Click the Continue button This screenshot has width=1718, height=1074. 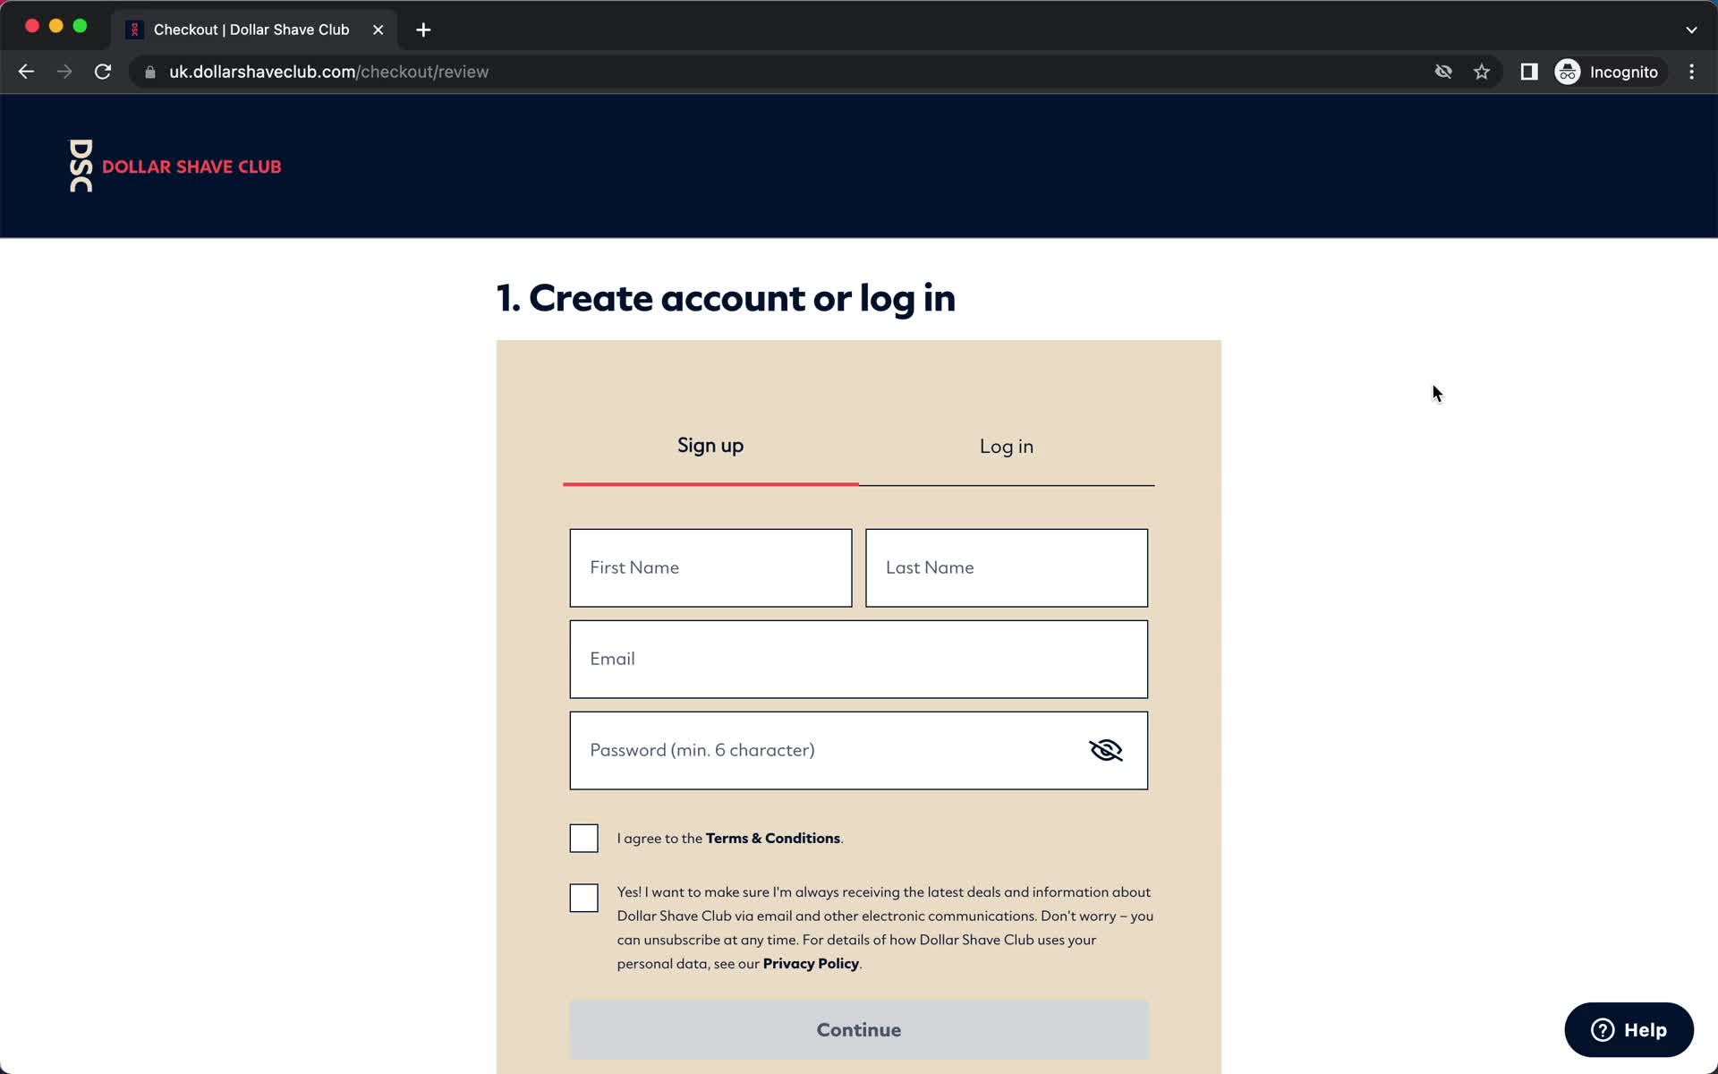(858, 1028)
